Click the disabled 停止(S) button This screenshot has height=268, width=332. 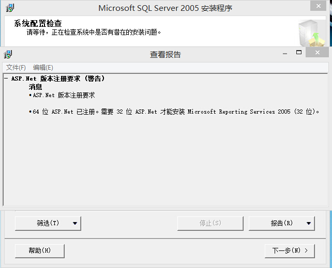(210, 223)
